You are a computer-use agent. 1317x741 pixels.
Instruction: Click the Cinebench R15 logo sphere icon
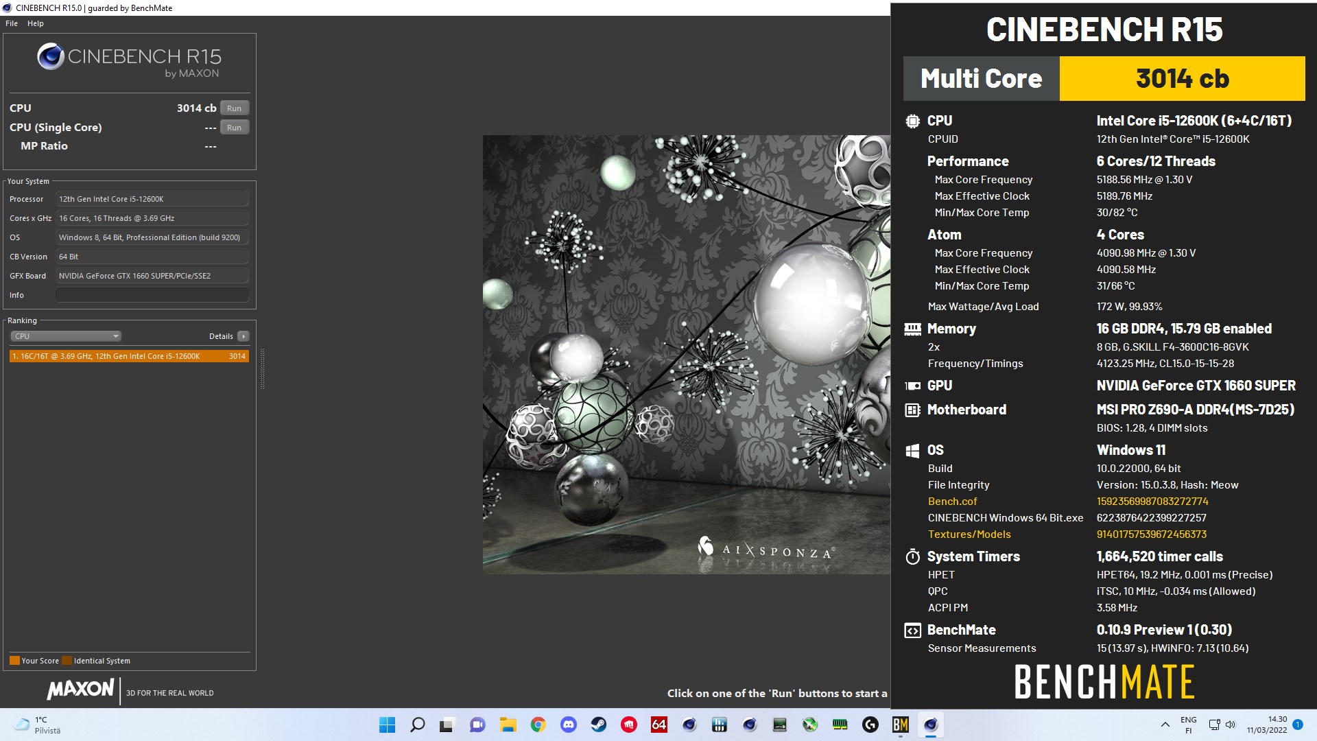[x=51, y=57]
